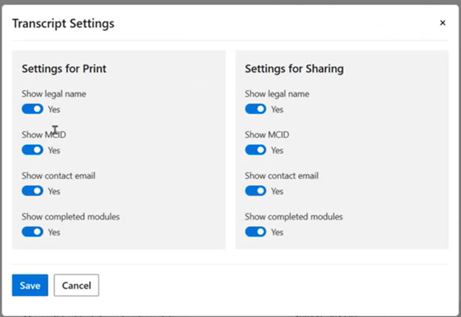
Task: Disable Show MCID switch in Sharing settings
Action: [x=255, y=150]
